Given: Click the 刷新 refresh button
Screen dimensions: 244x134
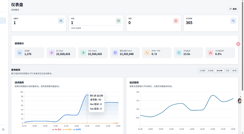Looking at the screenshot, I should [x=233, y=9].
